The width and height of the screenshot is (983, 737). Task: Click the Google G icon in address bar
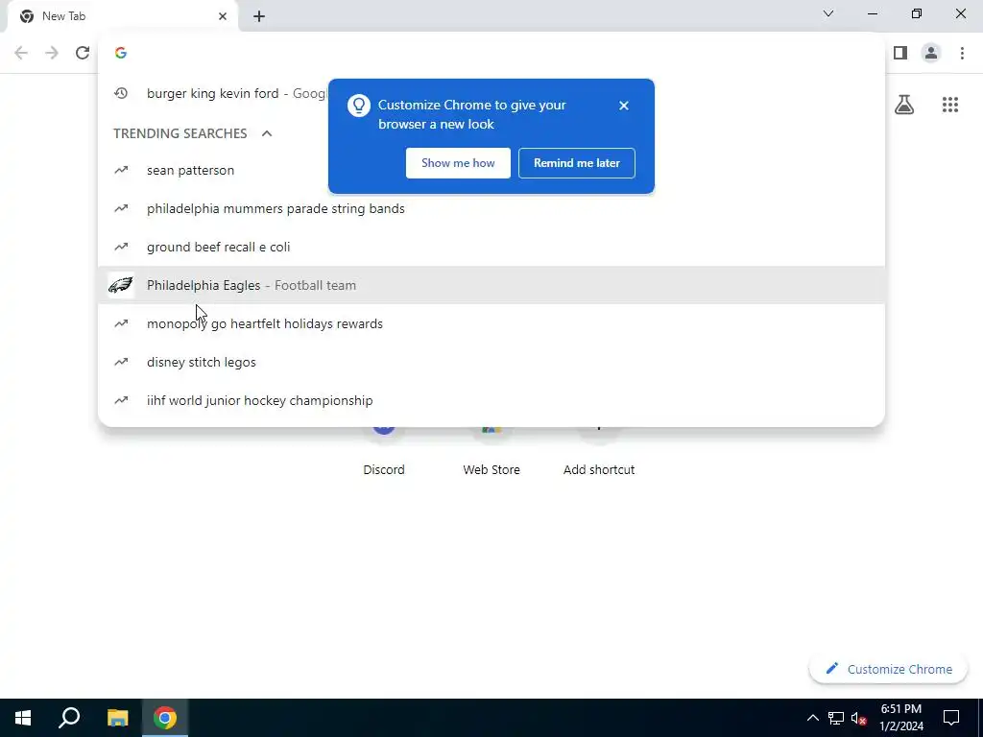pos(121,54)
